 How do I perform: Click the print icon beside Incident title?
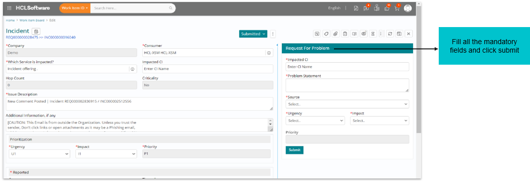click(x=37, y=32)
